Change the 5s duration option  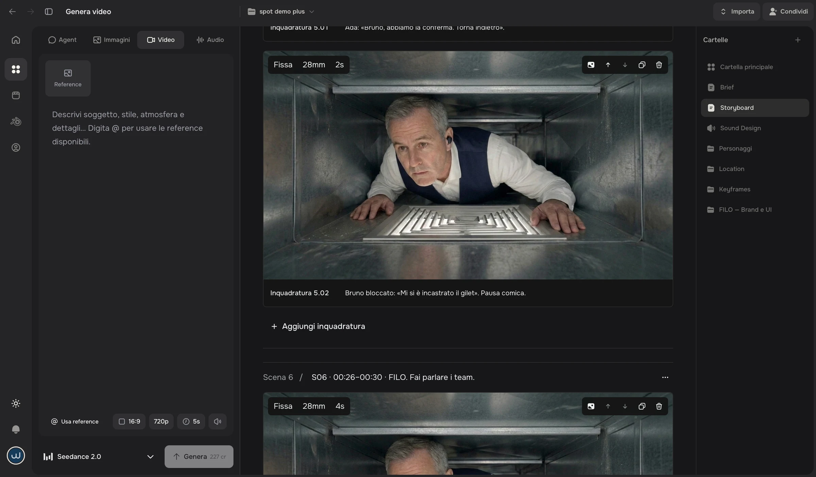(x=191, y=422)
